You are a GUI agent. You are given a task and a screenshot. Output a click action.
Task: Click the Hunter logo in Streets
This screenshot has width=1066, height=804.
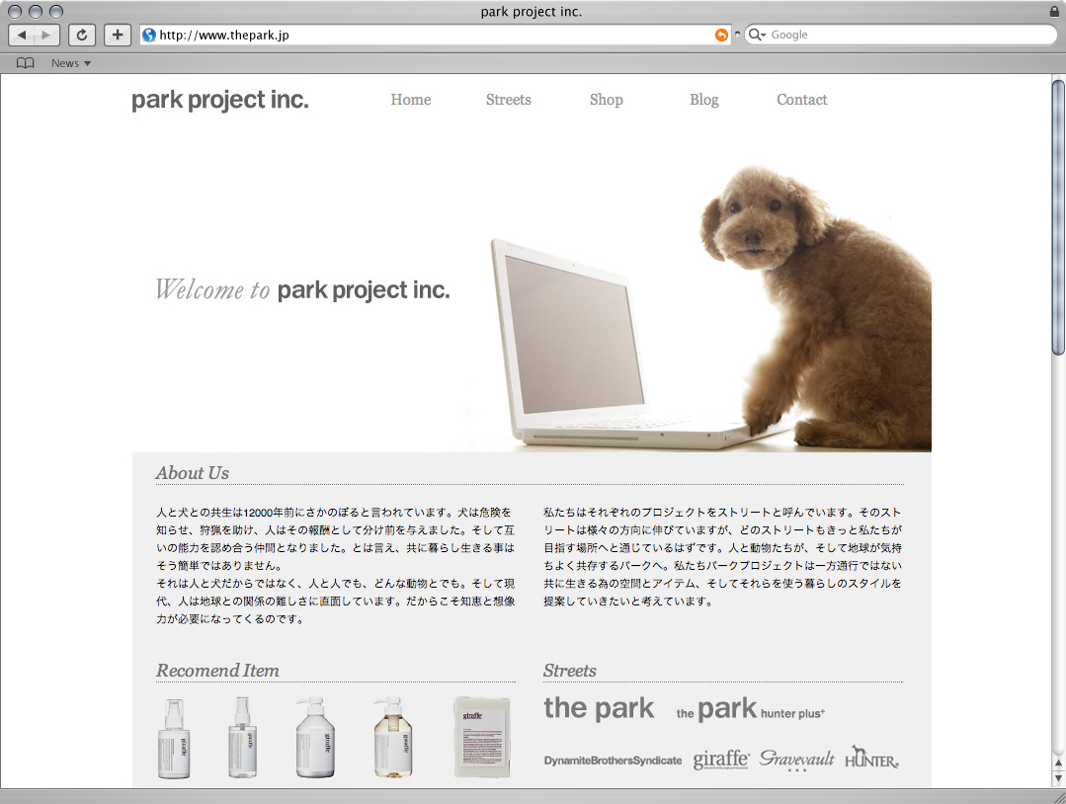click(x=871, y=759)
